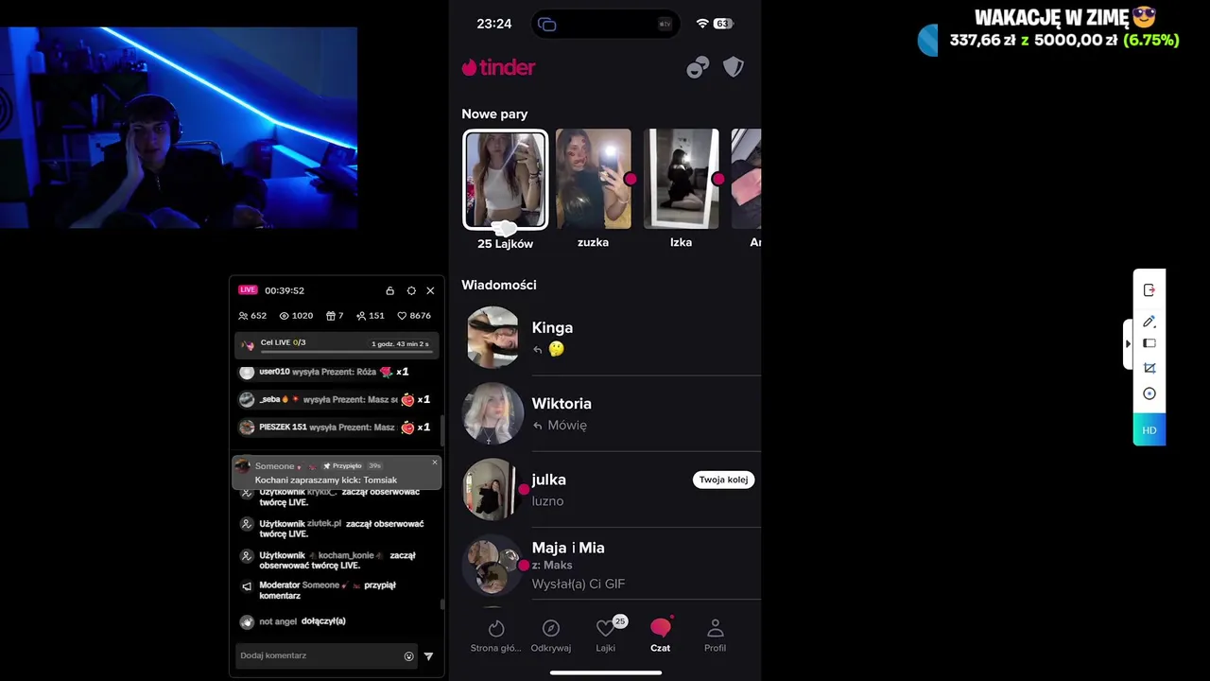The width and height of the screenshot is (1210, 681).
Task: Click the record circle icon
Action: pos(1149,393)
